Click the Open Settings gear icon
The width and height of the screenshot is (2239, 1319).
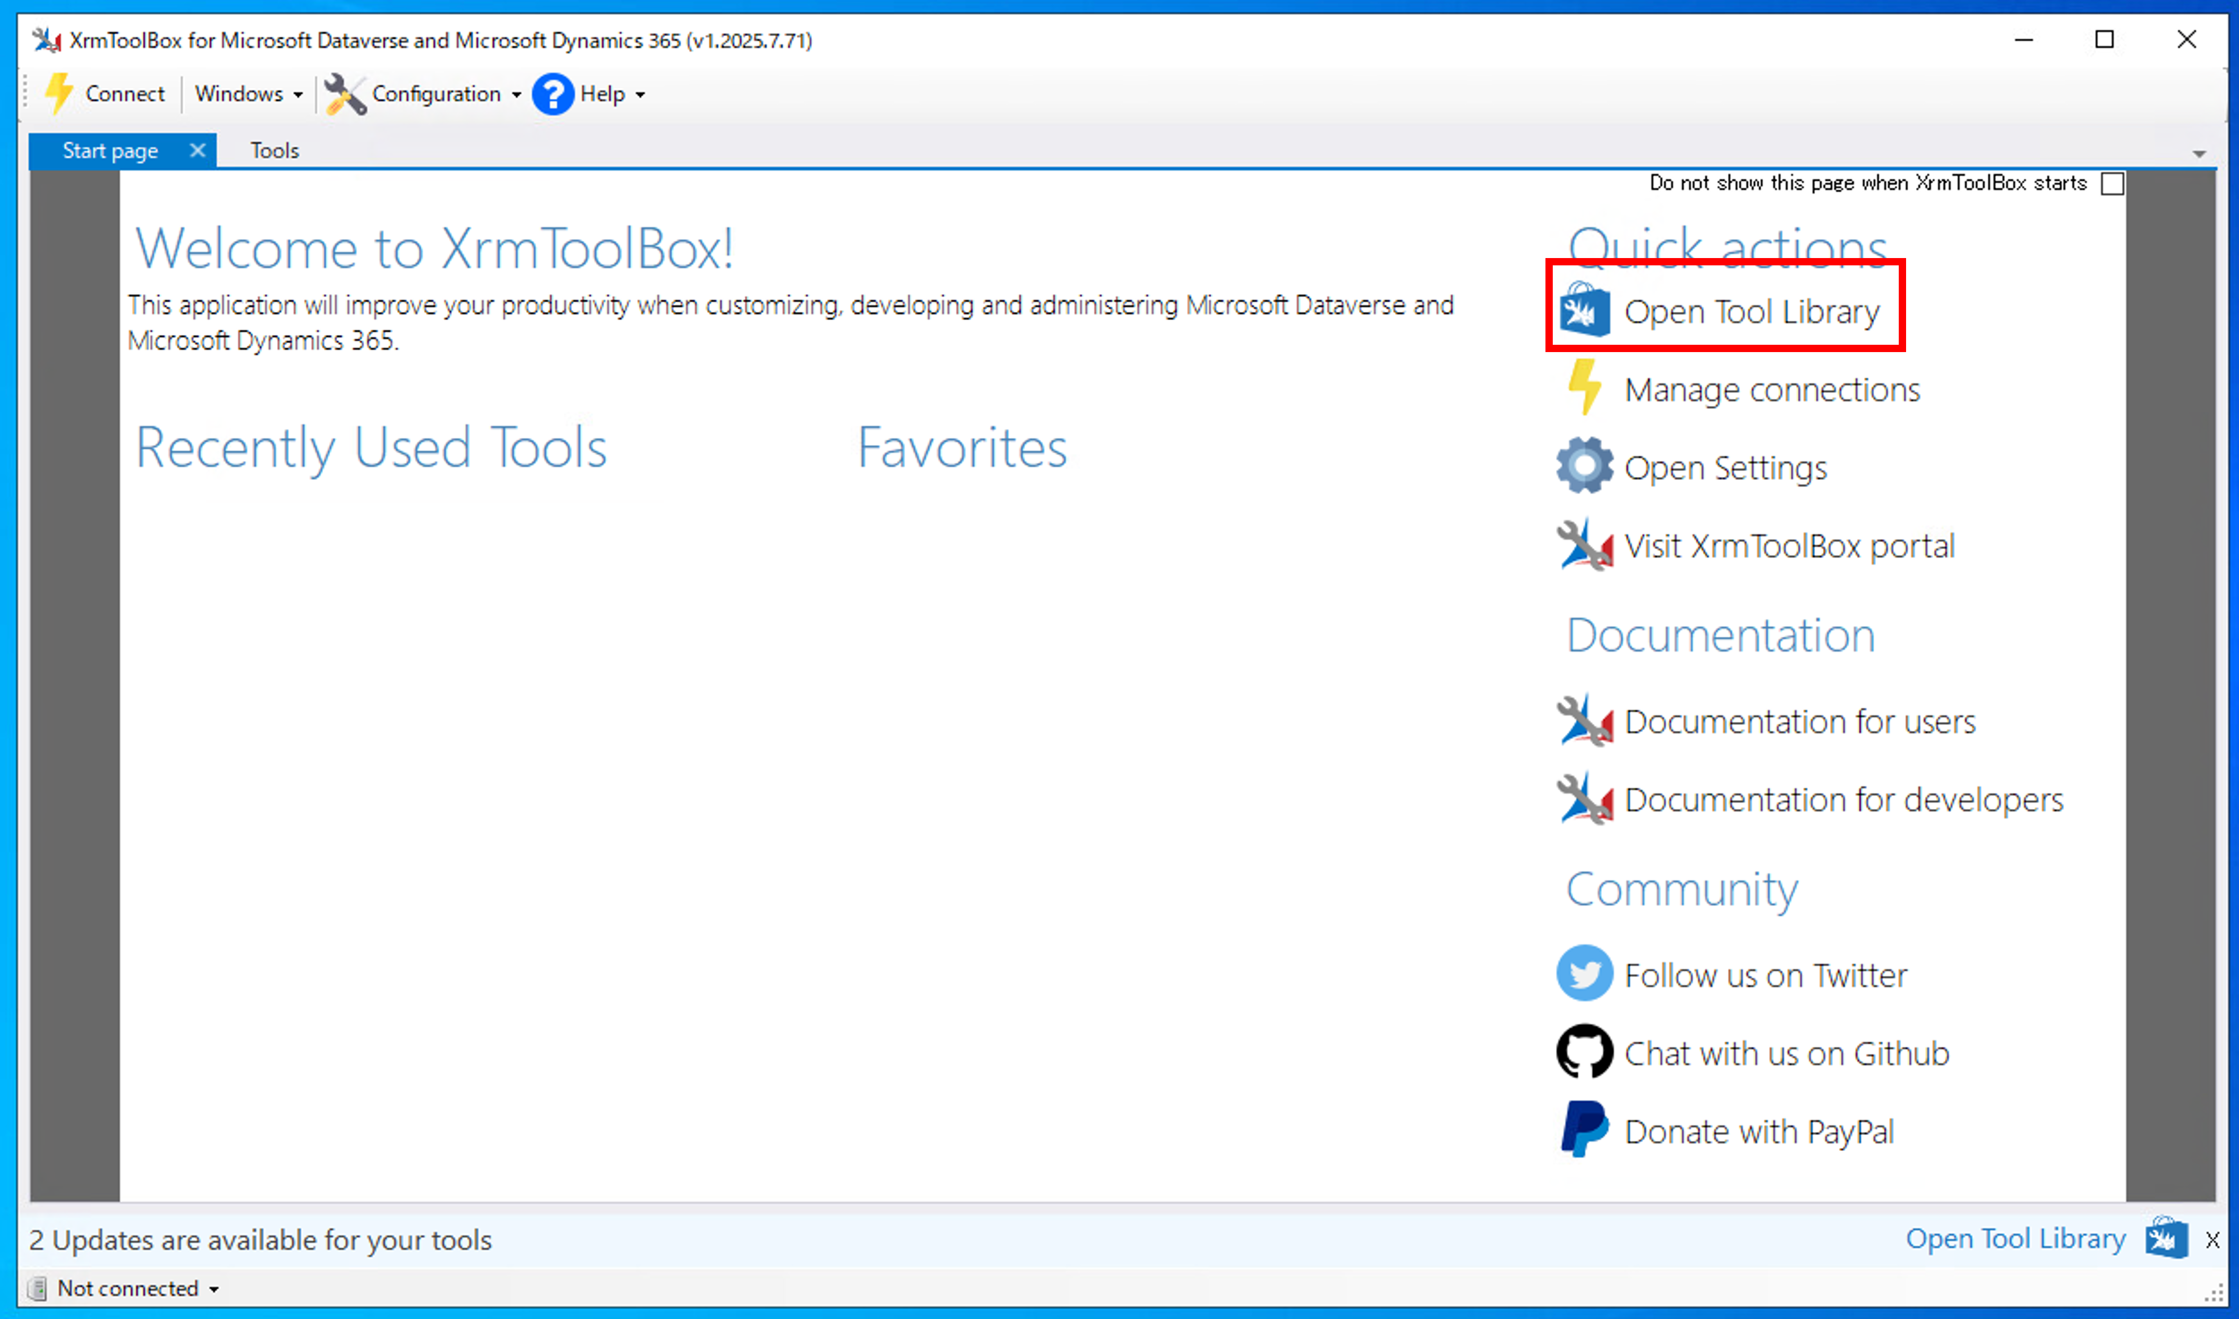(x=1585, y=466)
